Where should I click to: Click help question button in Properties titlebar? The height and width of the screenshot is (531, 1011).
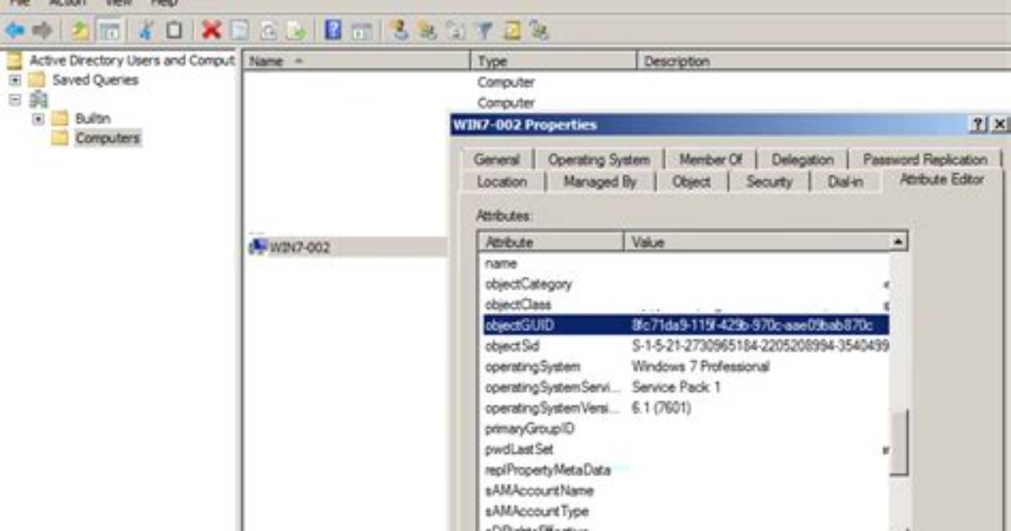coord(978,124)
